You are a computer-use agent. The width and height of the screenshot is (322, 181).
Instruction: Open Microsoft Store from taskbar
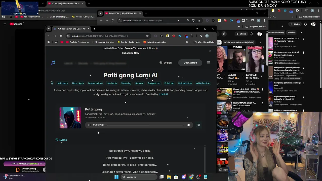(x=176, y=177)
